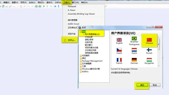Open the 调试(D) menu
This screenshot has height=95, width=169.
pyautogui.click(x=41, y=2)
